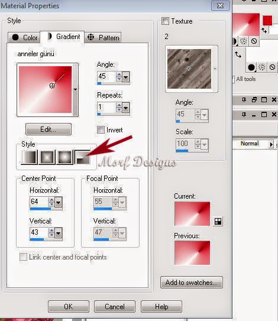Click the swatch grid icon beside Current preview
278x321 pixels.
click(218, 221)
